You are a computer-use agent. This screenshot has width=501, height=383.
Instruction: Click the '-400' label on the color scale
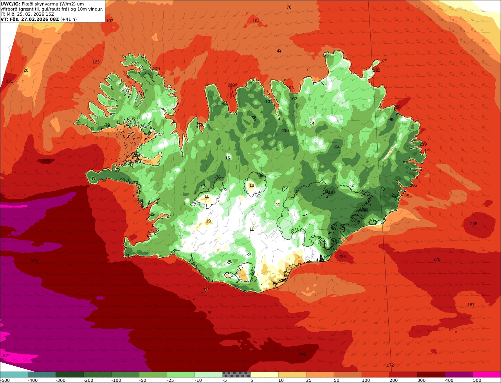(x=32, y=380)
